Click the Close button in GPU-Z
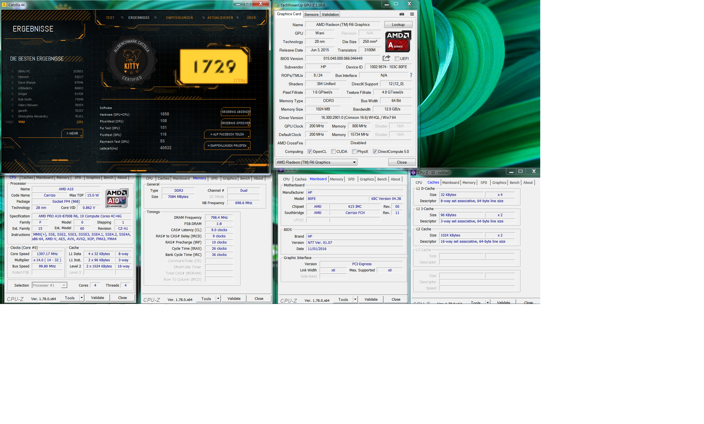The image size is (704, 424). [402, 162]
